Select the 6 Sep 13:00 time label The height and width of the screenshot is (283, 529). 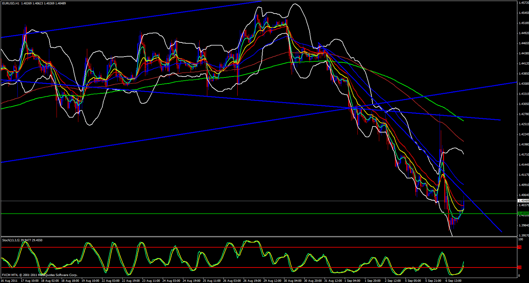[x=453, y=281]
